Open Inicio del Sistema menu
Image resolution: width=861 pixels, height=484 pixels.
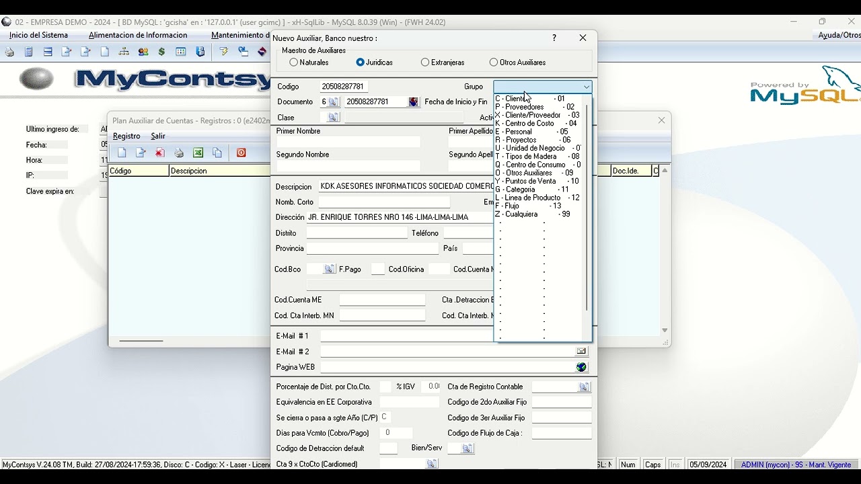pyautogui.click(x=38, y=35)
